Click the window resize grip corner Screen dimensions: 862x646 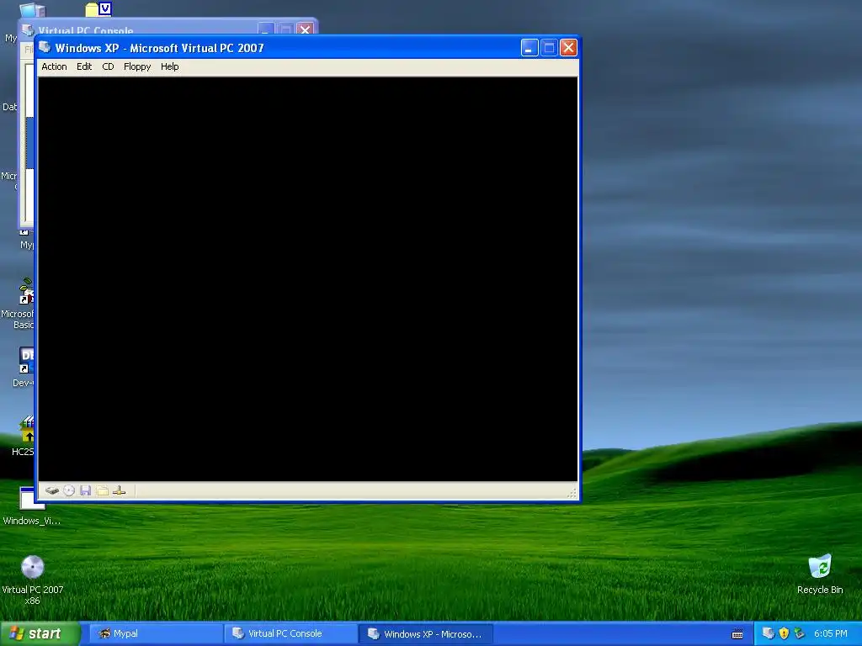pos(572,493)
